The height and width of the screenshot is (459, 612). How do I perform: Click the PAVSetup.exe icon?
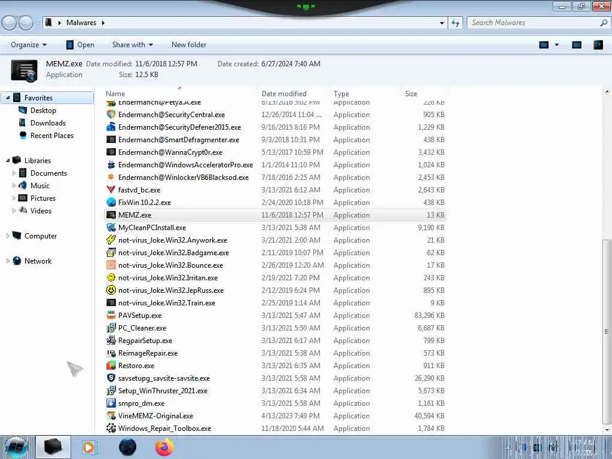point(111,316)
